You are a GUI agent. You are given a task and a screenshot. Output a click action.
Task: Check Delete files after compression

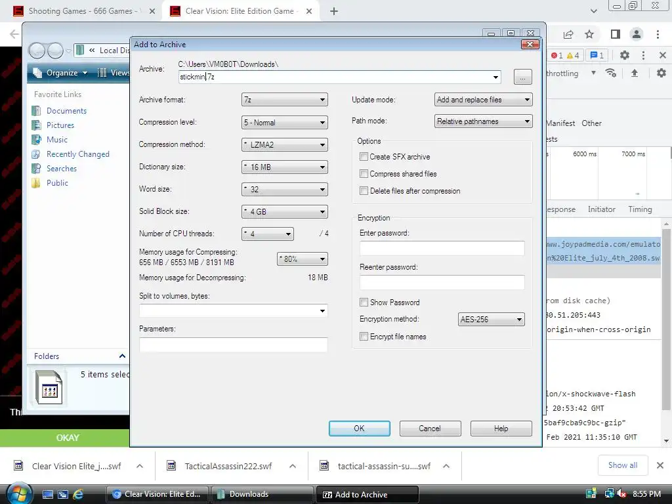pyautogui.click(x=364, y=191)
